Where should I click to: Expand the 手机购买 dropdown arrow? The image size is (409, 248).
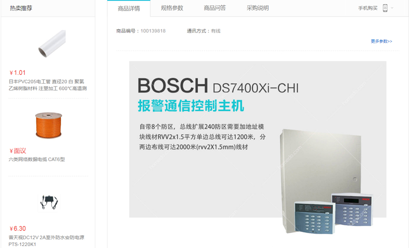click(392, 8)
